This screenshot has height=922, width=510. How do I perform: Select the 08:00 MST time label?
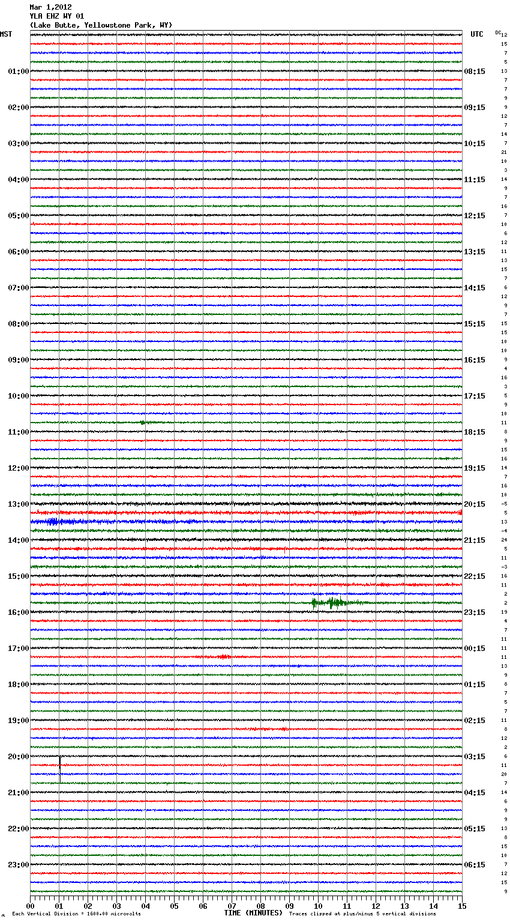[x=18, y=324]
